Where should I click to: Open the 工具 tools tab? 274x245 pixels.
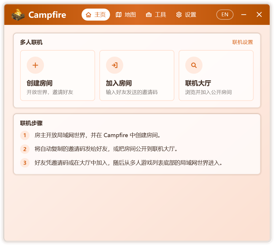click(156, 15)
